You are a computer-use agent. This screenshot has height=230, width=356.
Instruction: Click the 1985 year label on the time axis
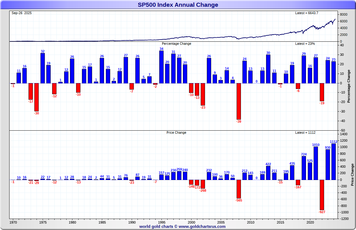(x=102, y=222)
